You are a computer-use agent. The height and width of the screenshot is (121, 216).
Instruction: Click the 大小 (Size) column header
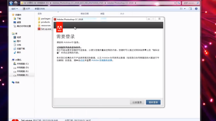click(x=122, y=14)
